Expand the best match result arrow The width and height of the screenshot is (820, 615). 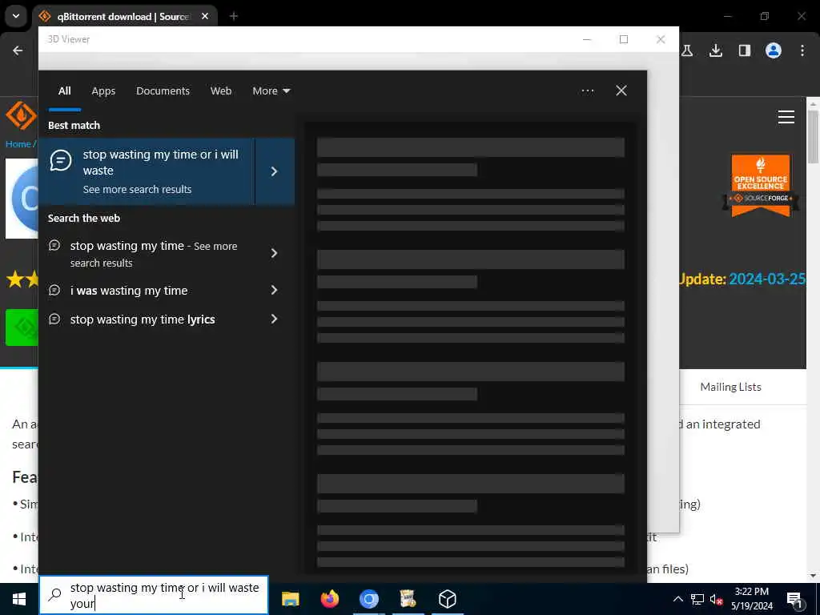tap(275, 171)
